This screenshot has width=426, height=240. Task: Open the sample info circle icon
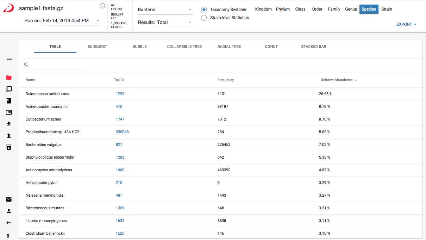[102, 6]
